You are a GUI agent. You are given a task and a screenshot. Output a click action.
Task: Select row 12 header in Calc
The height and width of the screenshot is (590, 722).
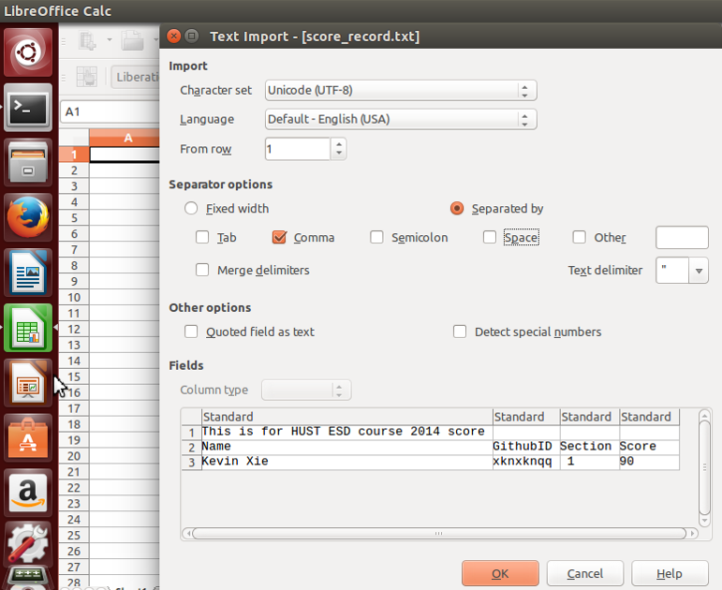click(74, 330)
